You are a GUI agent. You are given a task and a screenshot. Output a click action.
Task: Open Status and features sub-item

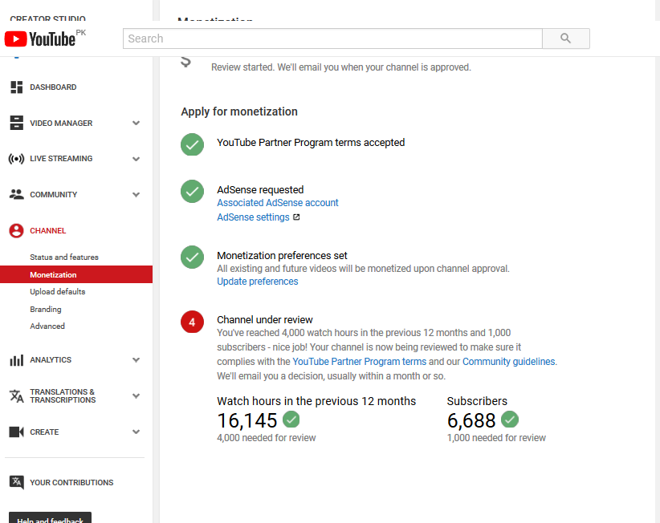tap(64, 257)
